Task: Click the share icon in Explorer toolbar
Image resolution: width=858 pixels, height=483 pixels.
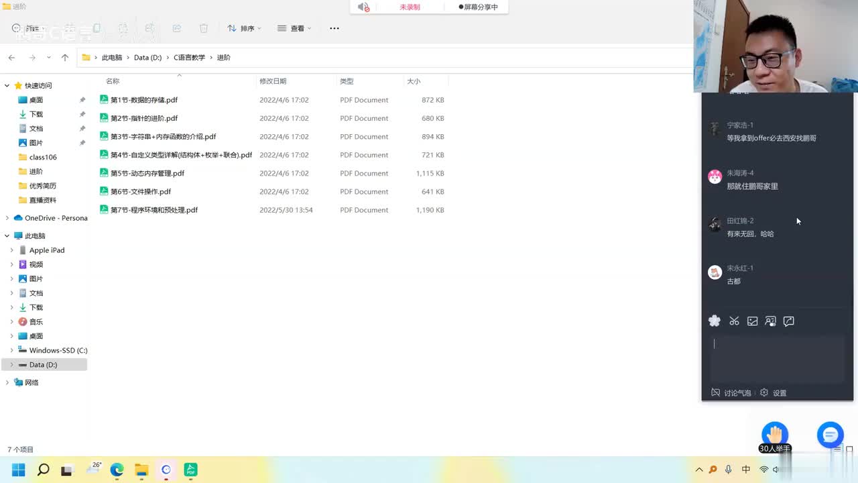Action: (x=177, y=28)
